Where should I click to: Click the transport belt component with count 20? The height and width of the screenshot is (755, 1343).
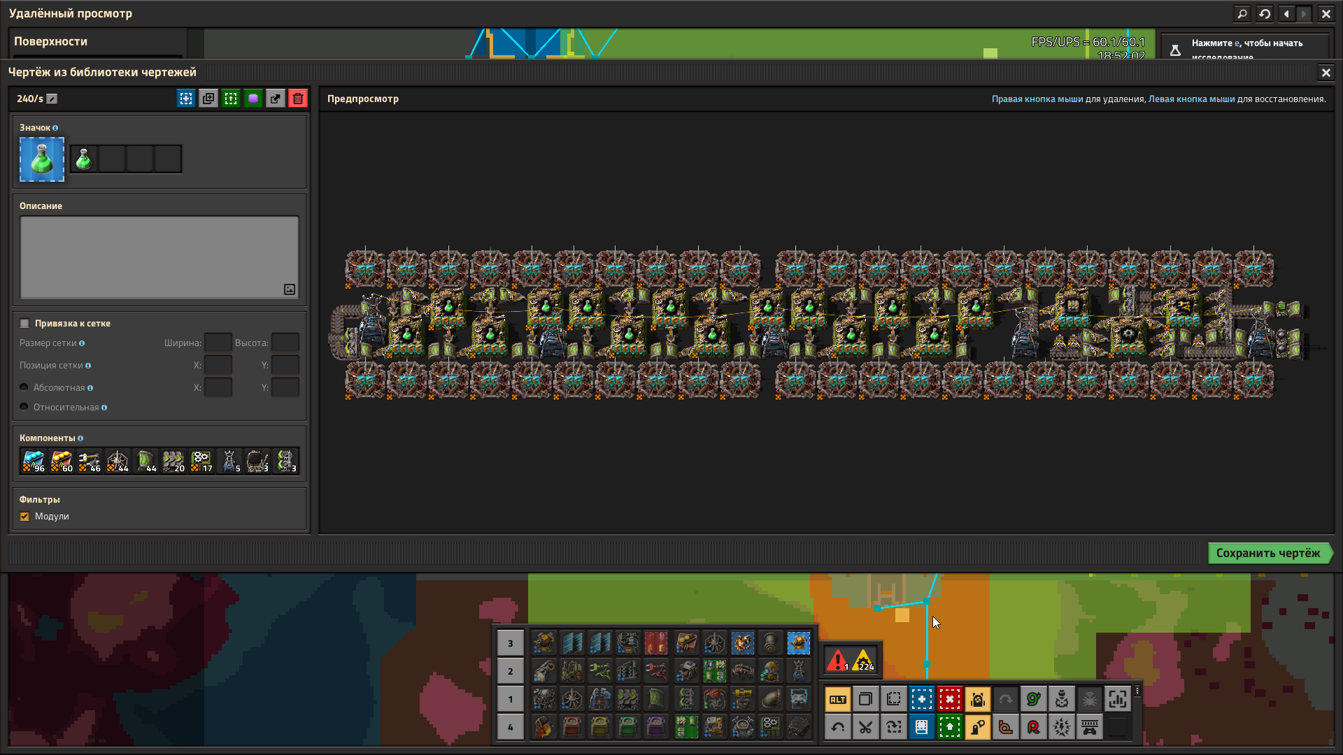tap(173, 461)
